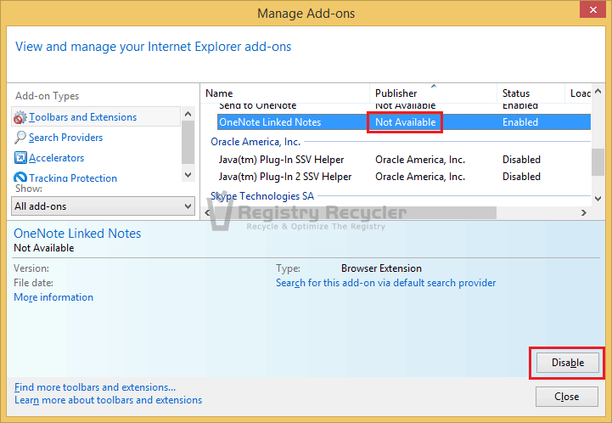Screen dimensions: 612x423
Task: Click Not Available publisher of OneNote Linked Notes
Action: coord(405,122)
